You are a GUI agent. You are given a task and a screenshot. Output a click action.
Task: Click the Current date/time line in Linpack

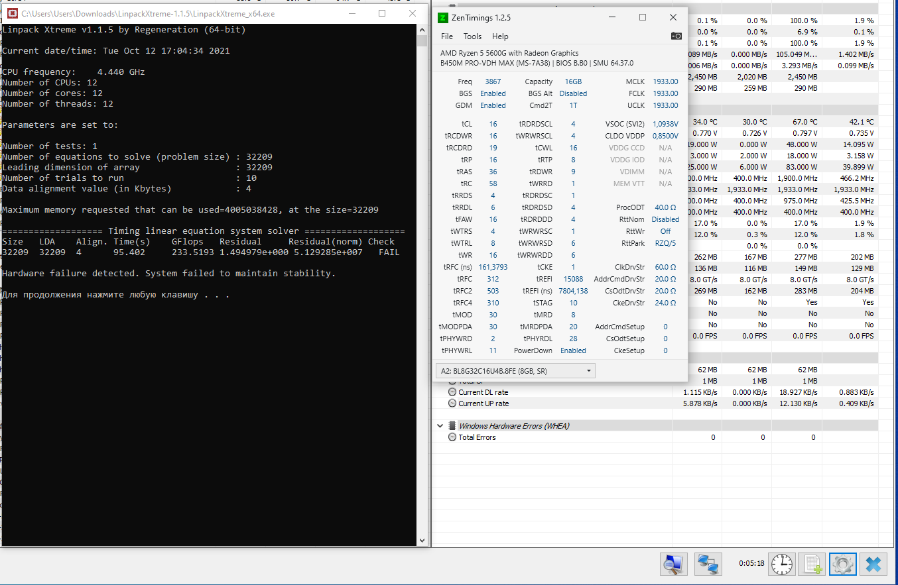tap(116, 50)
